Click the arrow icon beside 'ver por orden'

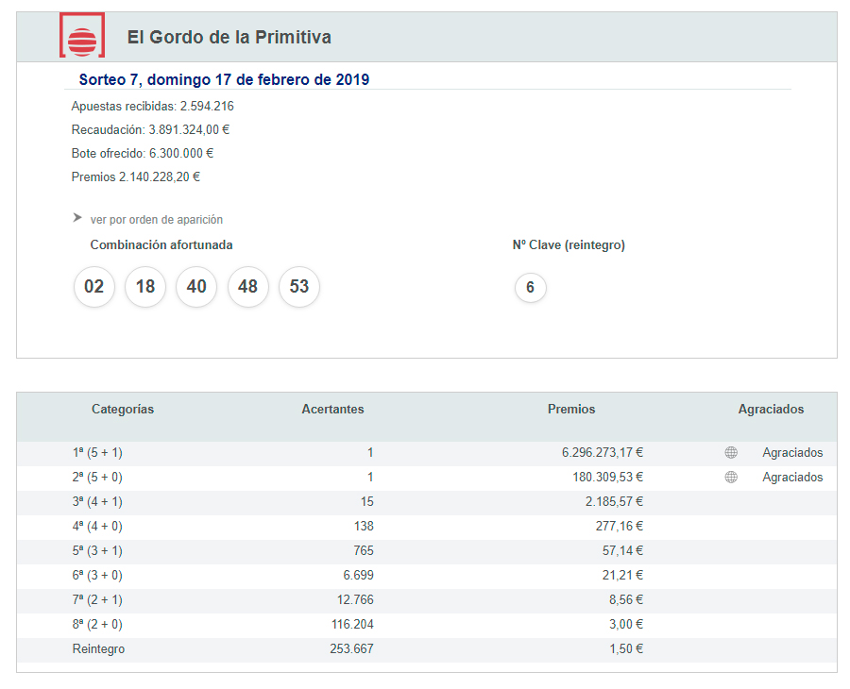pos(77,218)
